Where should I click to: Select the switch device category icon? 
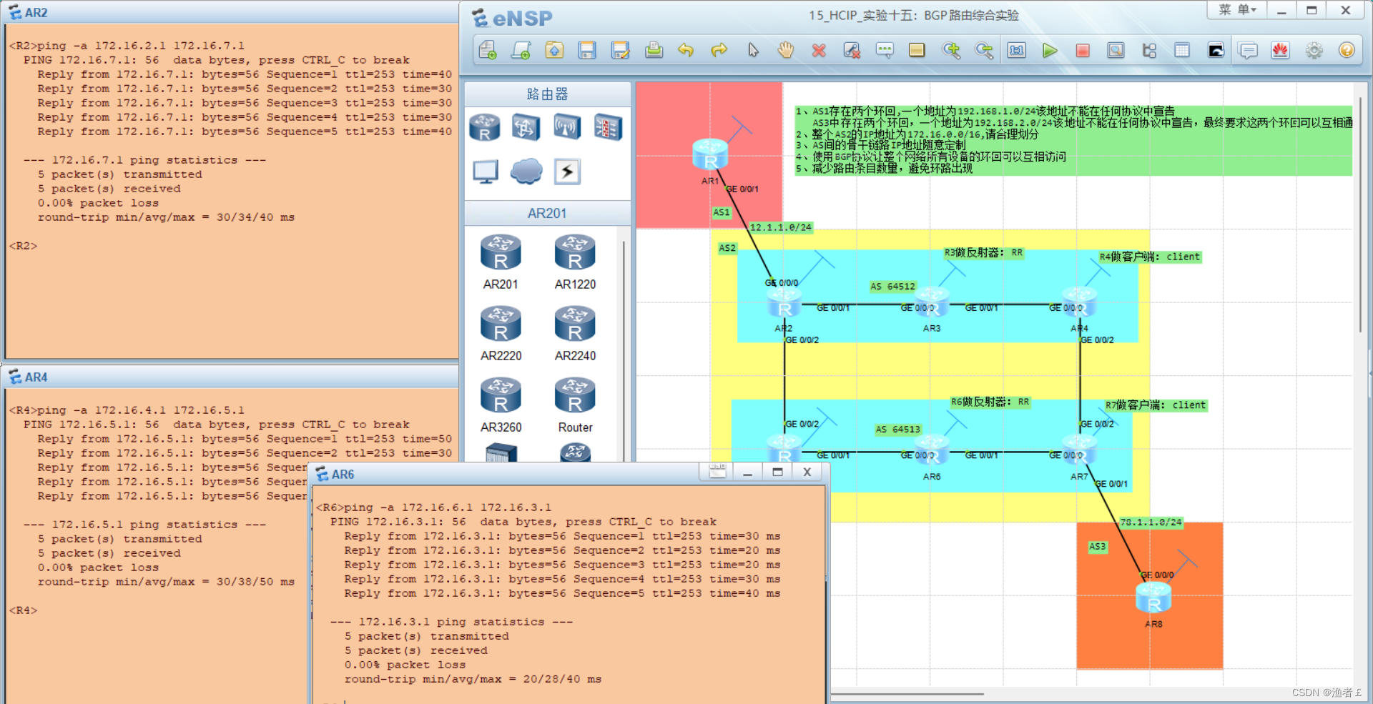click(x=526, y=128)
